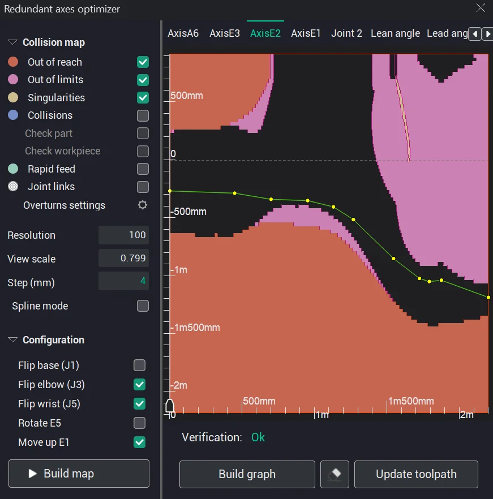Viewport: 493px width, 499px height.
Task: Uncheck Move up E1 option
Action: (x=139, y=442)
